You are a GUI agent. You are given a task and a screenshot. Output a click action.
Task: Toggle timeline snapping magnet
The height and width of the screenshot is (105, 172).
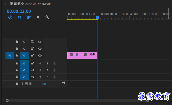(19, 17)
